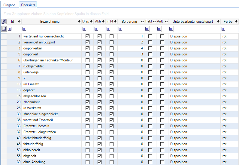The height and width of the screenshot is (165, 239).
Task: Pin the Unterbearbeitungsstatusart column
Action: 218,22
